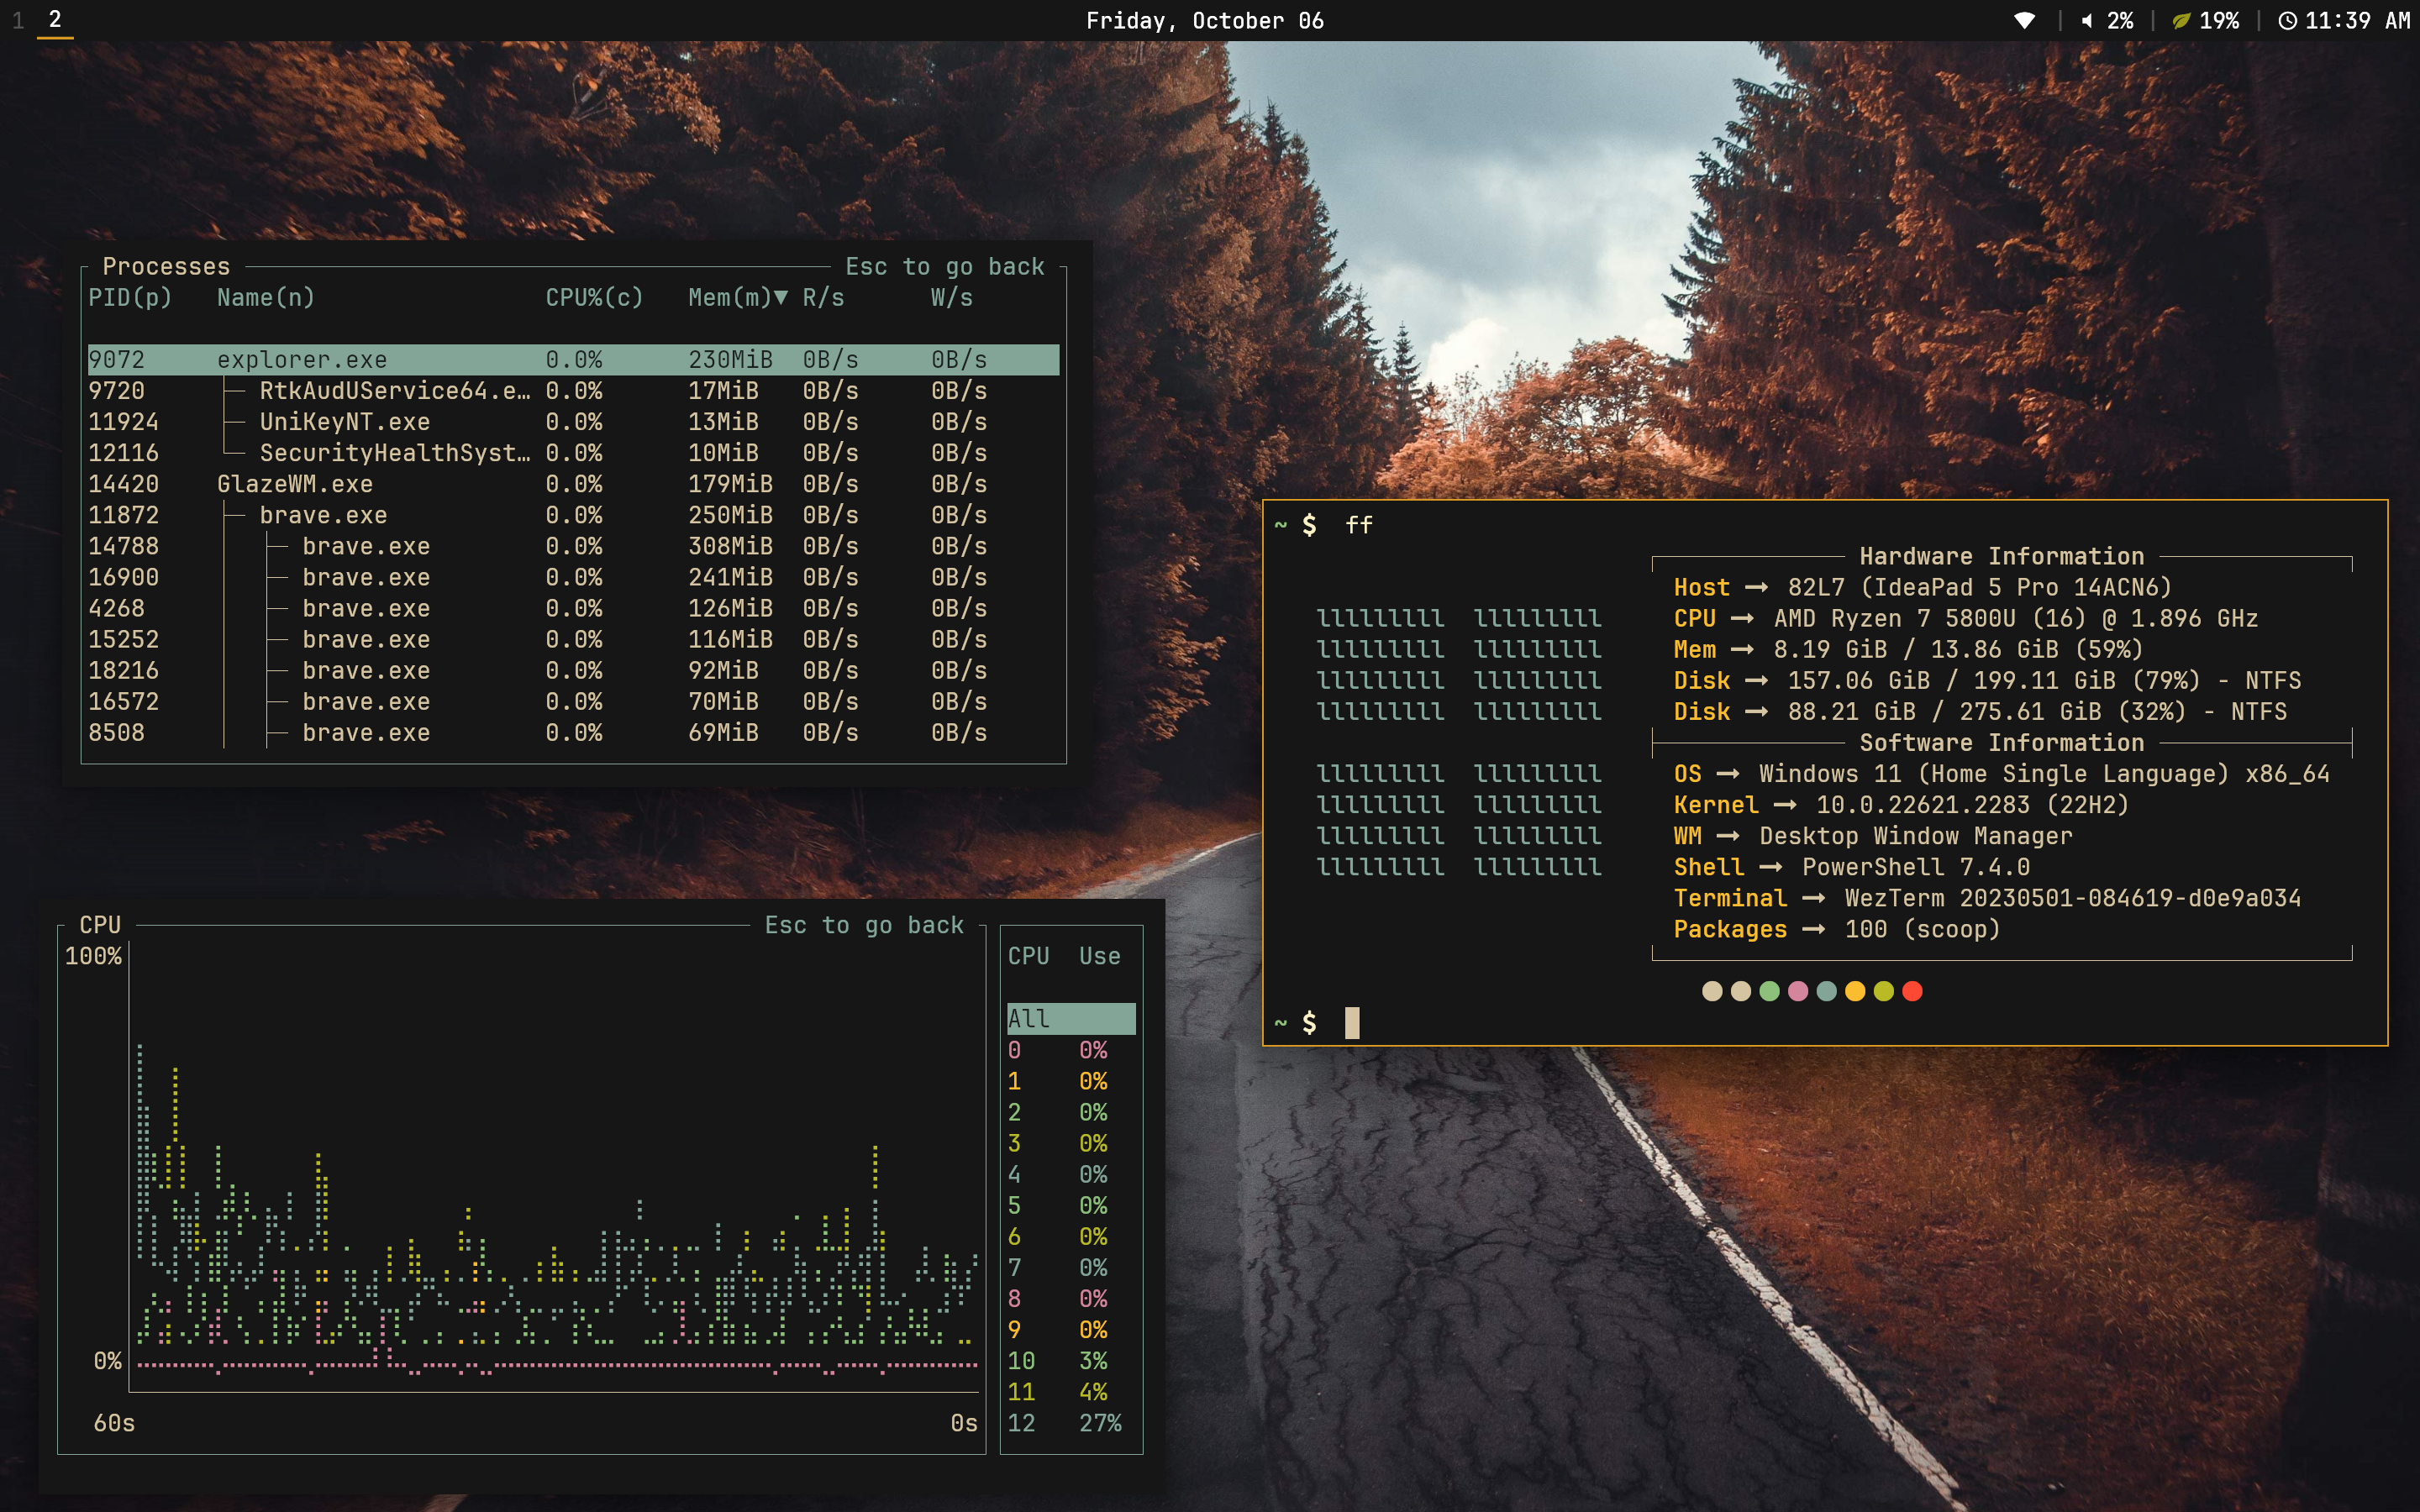Select brave.exe process with PID 8508

(x=573, y=733)
